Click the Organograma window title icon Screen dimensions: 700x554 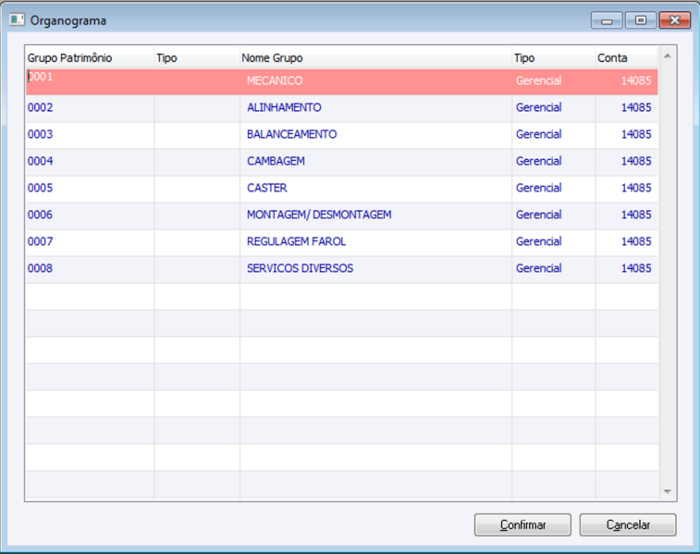(x=17, y=20)
